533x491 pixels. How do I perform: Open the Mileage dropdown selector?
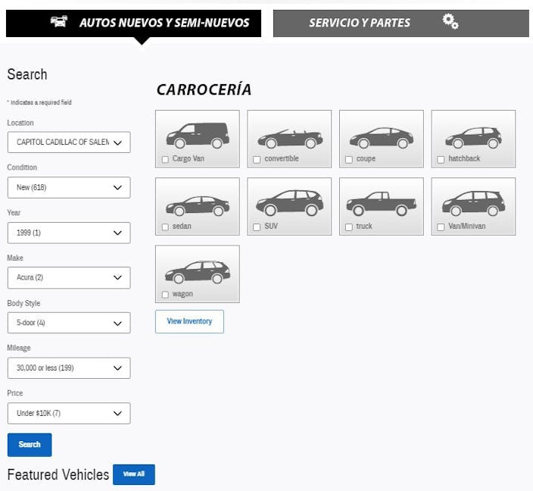coord(69,368)
